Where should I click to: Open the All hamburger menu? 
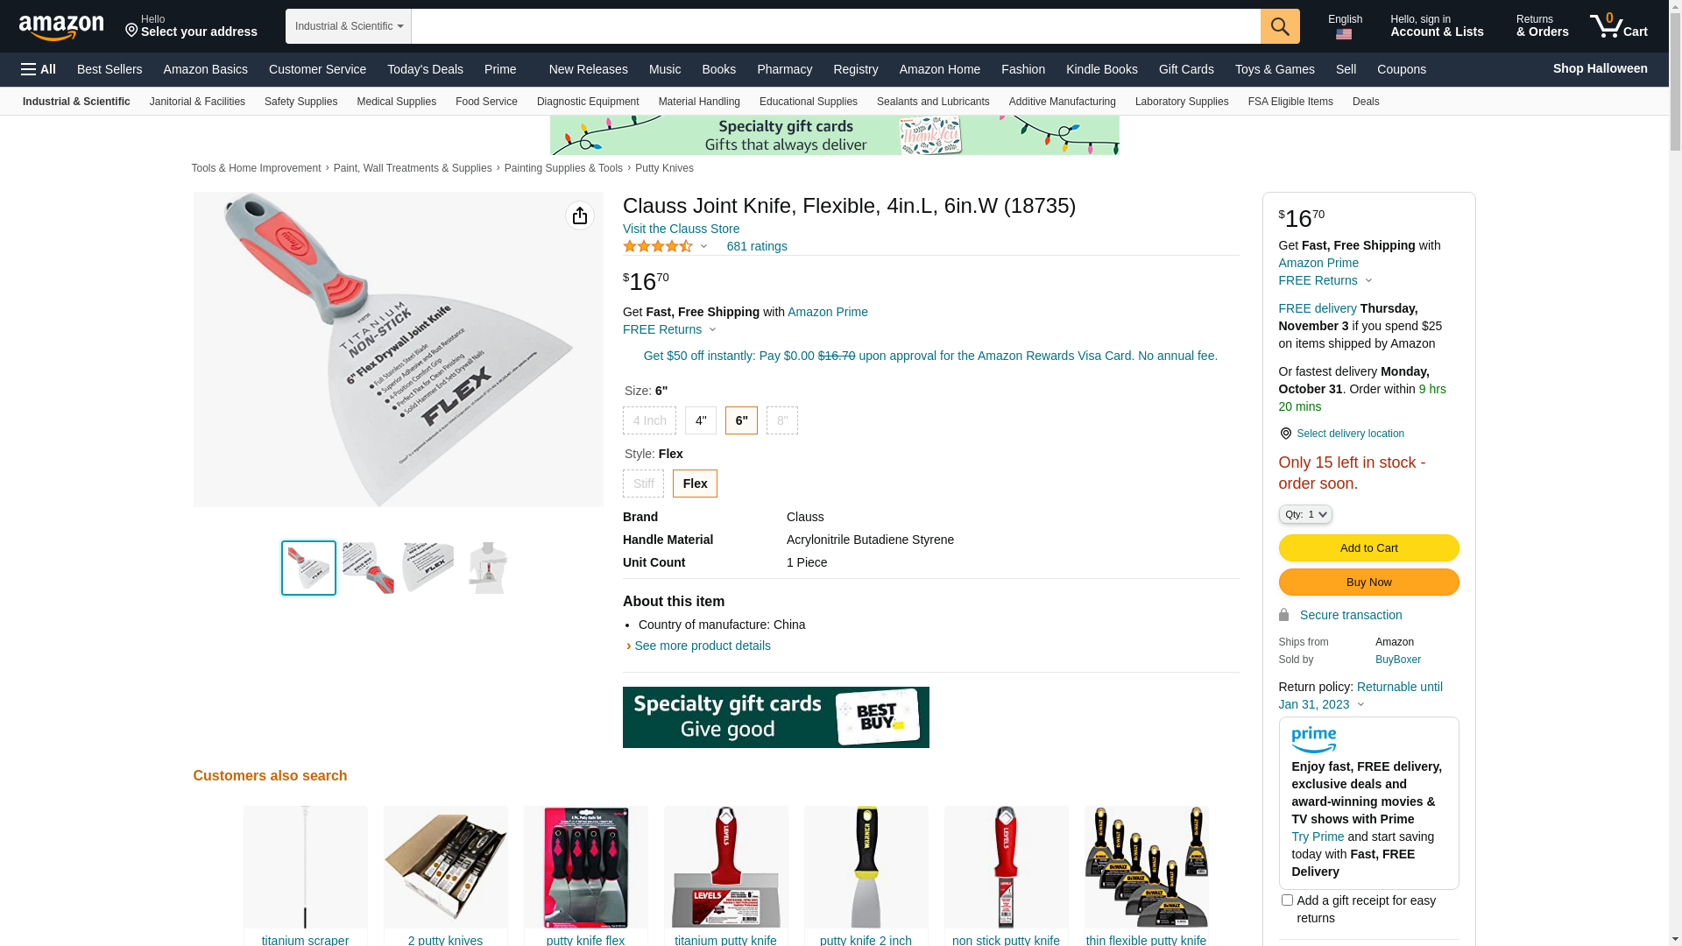(x=39, y=69)
